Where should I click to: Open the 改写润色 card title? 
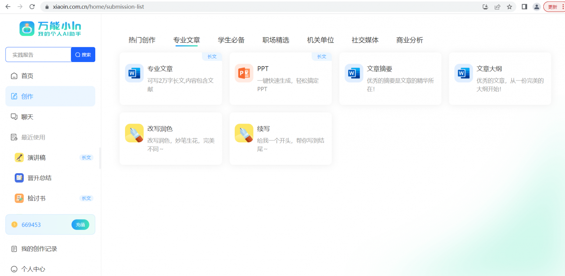pyautogui.click(x=160, y=129)
